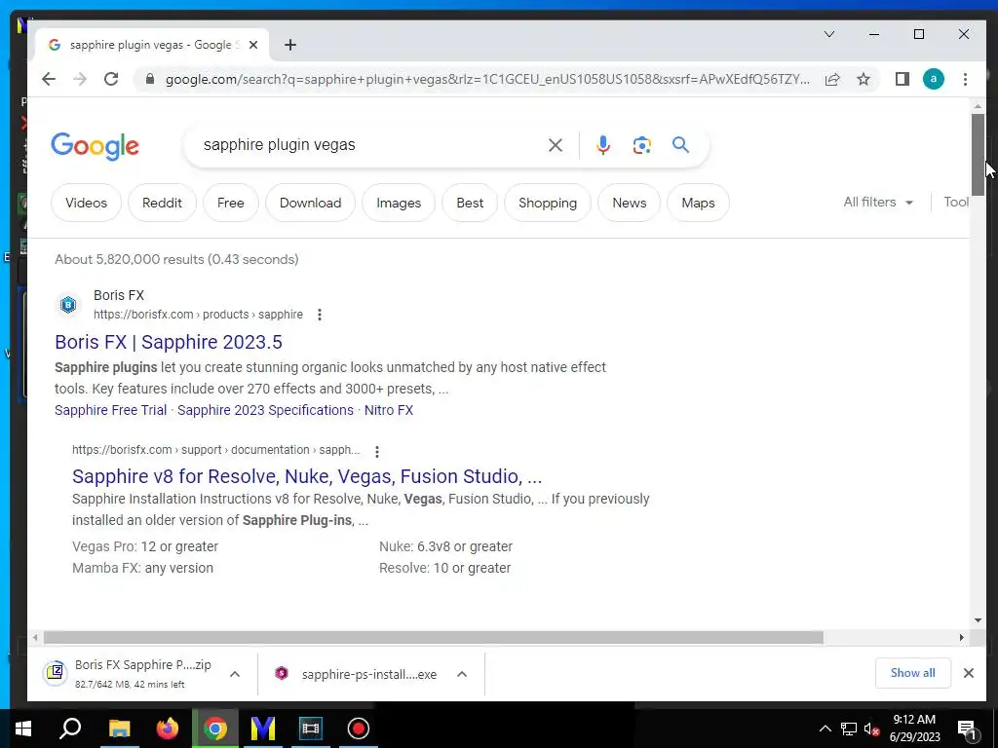Open Chrome profile avatar
This screenshot has width=998, height=748.
933,79
